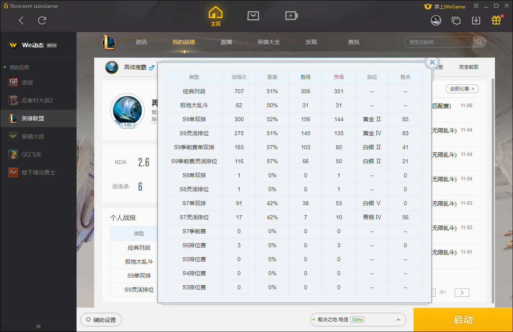Open the 全部比赛 filter dropdown
Image resolution: width=513 pixels, height=332 pixels.
tap(462, 89)
